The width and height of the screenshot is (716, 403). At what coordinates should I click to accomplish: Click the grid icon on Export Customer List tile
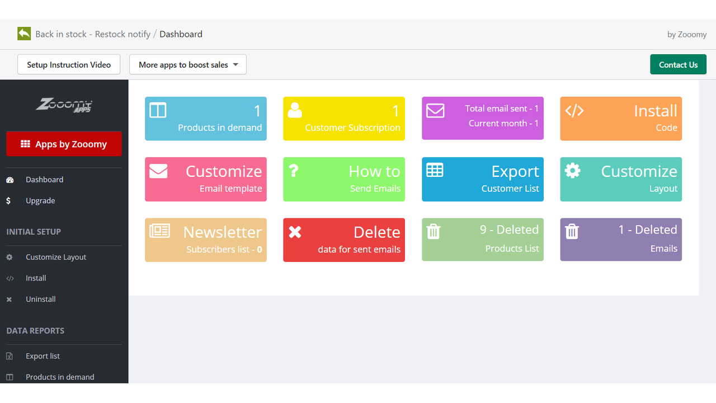pyautogui.click(x=436, y=170)
